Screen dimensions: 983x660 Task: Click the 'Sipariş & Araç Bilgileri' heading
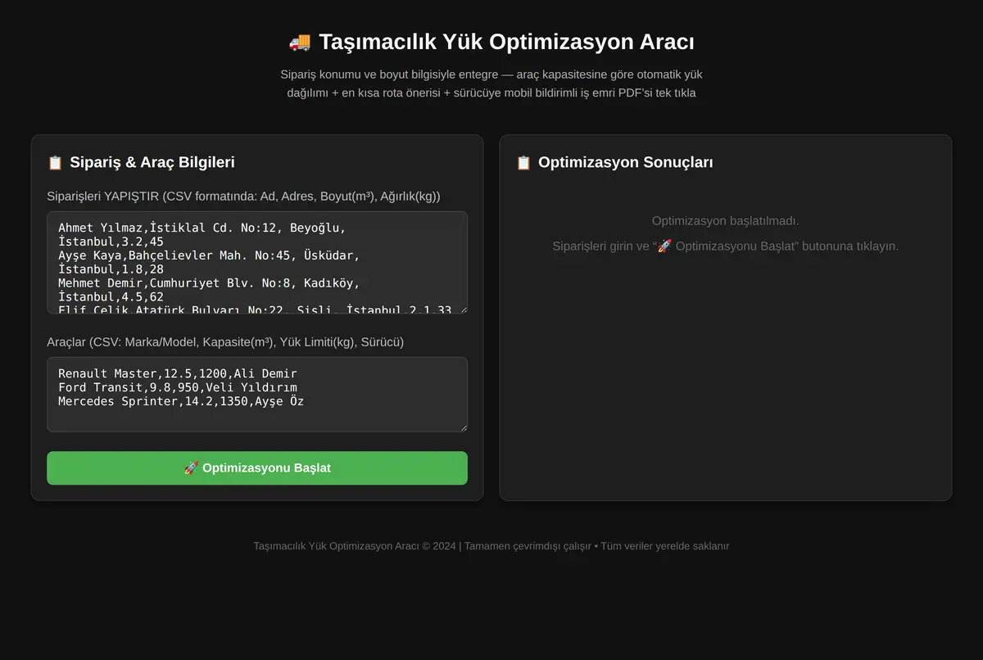point(152,162)
